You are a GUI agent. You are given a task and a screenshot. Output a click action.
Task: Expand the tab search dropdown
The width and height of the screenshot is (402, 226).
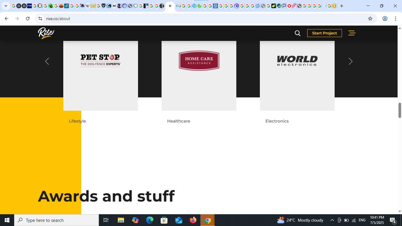(6, 6)
